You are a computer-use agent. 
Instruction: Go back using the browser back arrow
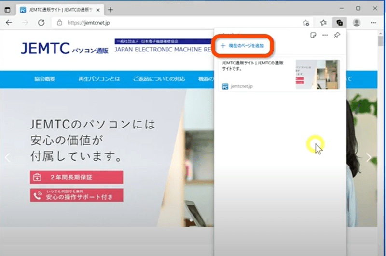click(9, 23)
